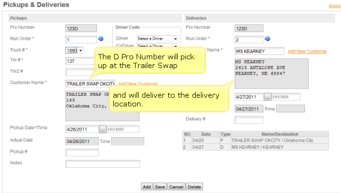Click the RO column header
Viewport: 341px width, 193px height.
pyautogui.click(x=187, y=134)
